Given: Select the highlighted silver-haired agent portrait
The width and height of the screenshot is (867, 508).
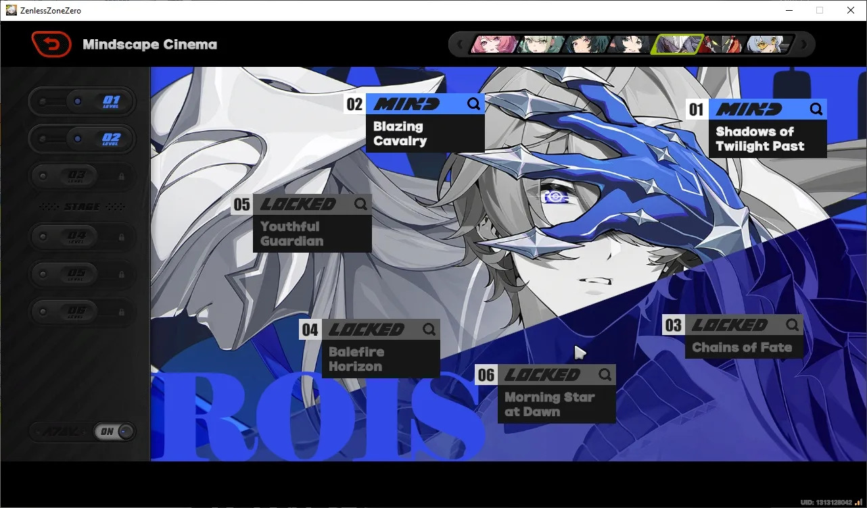Looking at the screenshot, I should [x=677, y=45].
